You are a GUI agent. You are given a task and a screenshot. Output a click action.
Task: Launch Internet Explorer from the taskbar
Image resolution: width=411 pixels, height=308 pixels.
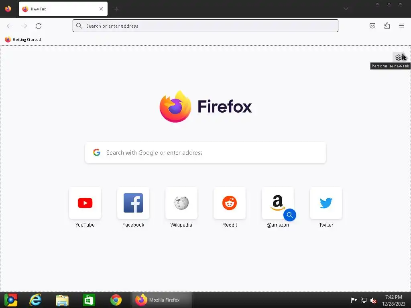click(35, 300)
